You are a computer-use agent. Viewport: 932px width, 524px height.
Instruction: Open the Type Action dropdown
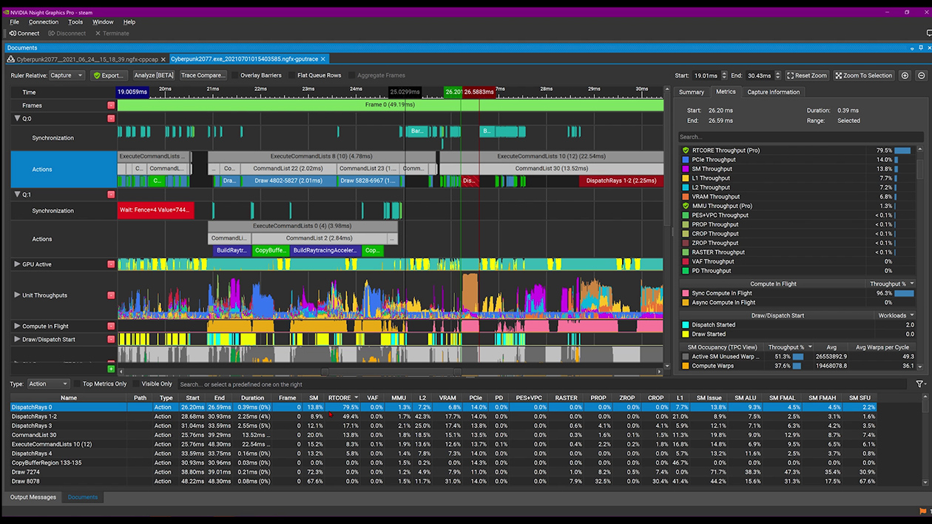pyautogui.click(x=48, y=384)
